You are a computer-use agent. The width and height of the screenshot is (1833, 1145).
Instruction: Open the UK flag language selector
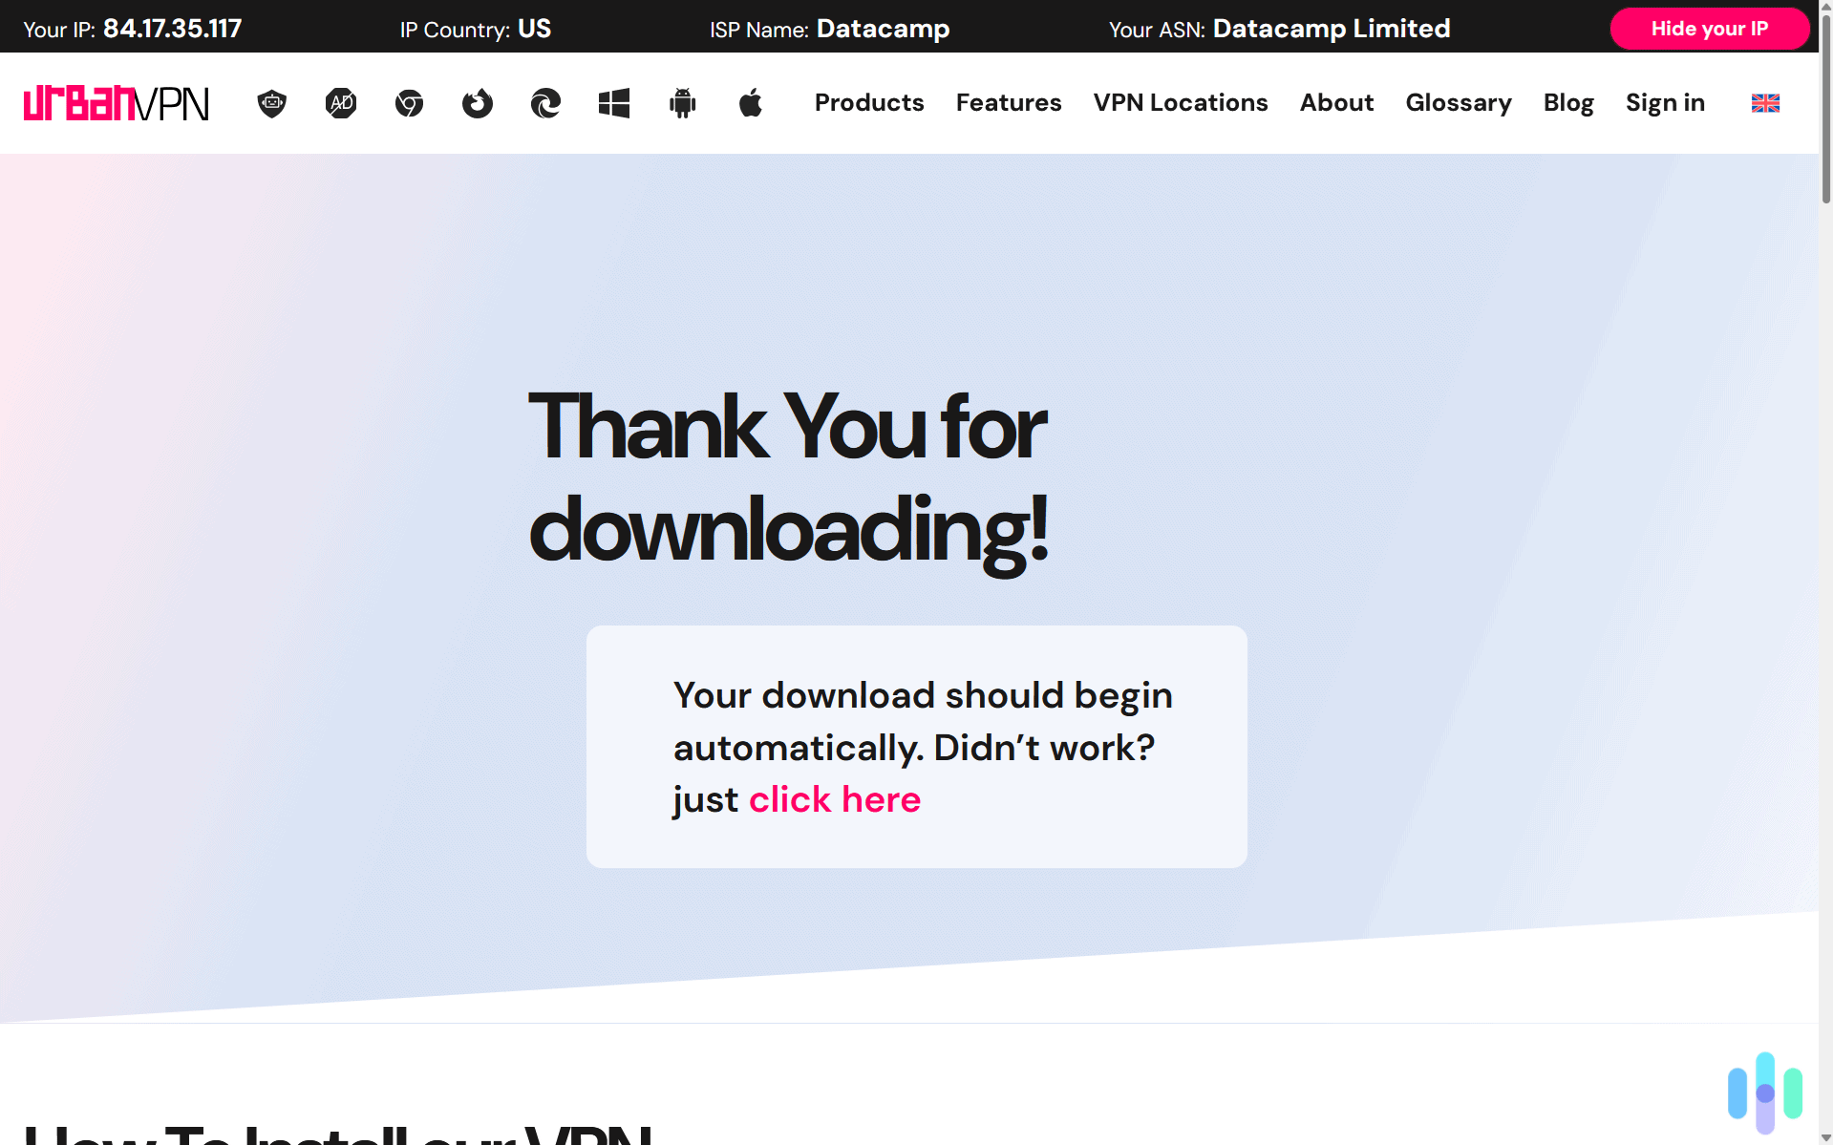(1764, 103)
